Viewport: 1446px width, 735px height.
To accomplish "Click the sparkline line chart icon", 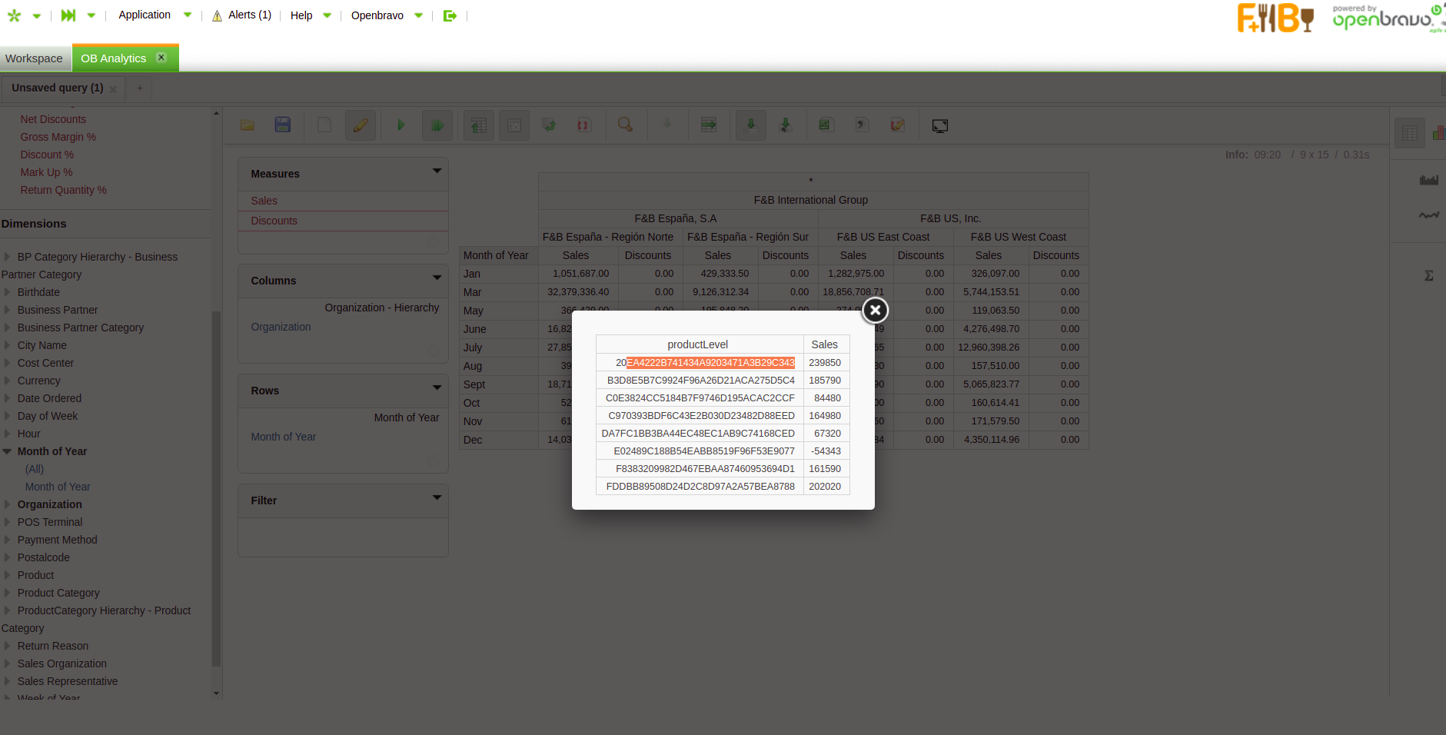I will [1428, 216].
